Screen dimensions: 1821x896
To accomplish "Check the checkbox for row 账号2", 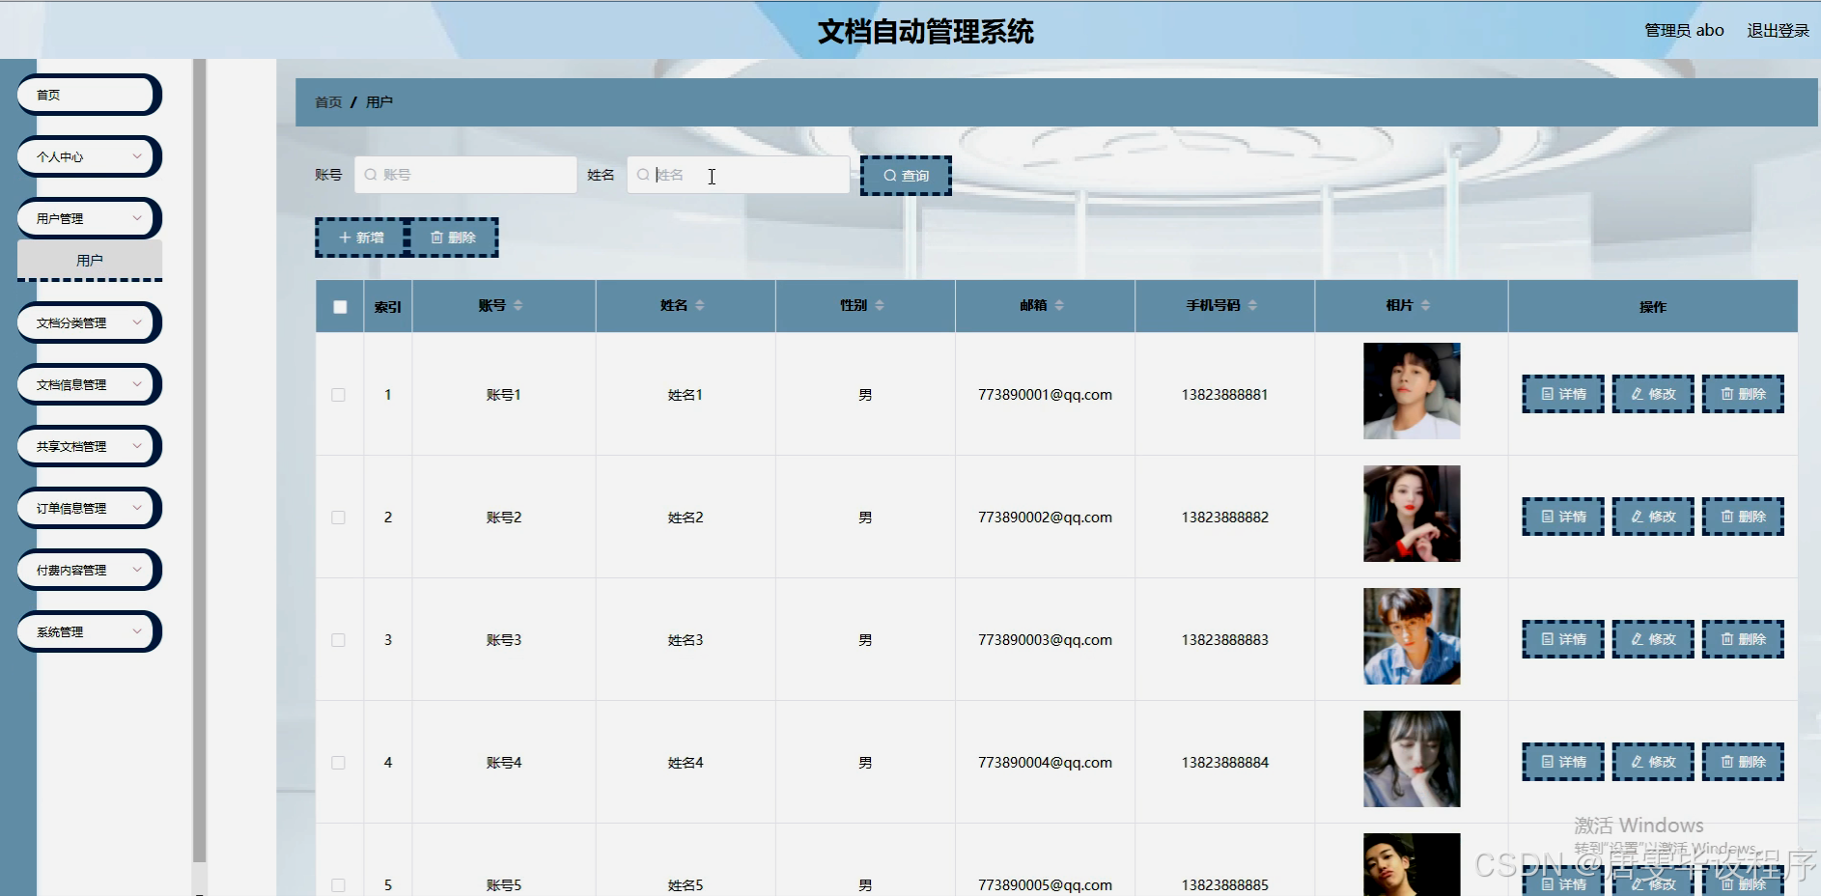I will click(x=338, y=518).
